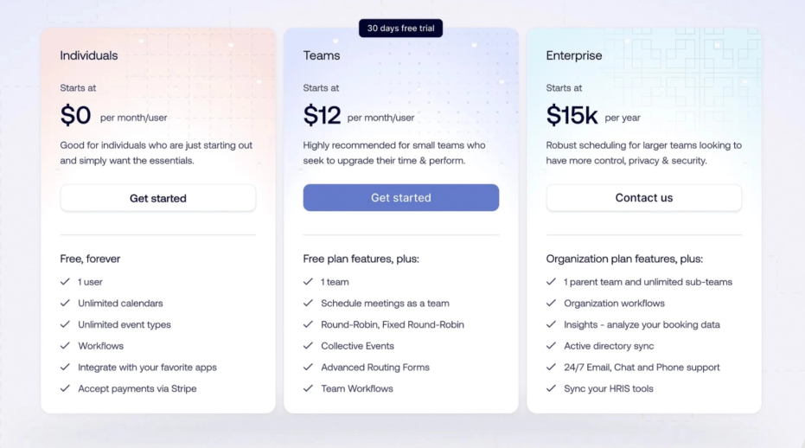Click the checkmark beside 1 user

(65, 282)
